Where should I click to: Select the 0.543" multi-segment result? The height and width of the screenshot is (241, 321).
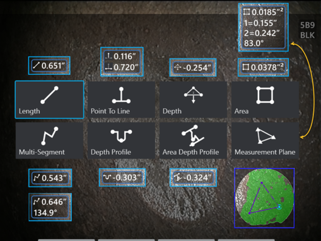tap(50, 178)
